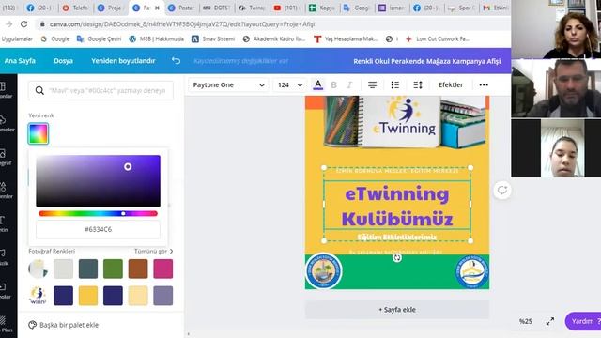Viewport: 601px width, 338px height.
Task: Click the %25 zoom level
Action: coord(526,321)
